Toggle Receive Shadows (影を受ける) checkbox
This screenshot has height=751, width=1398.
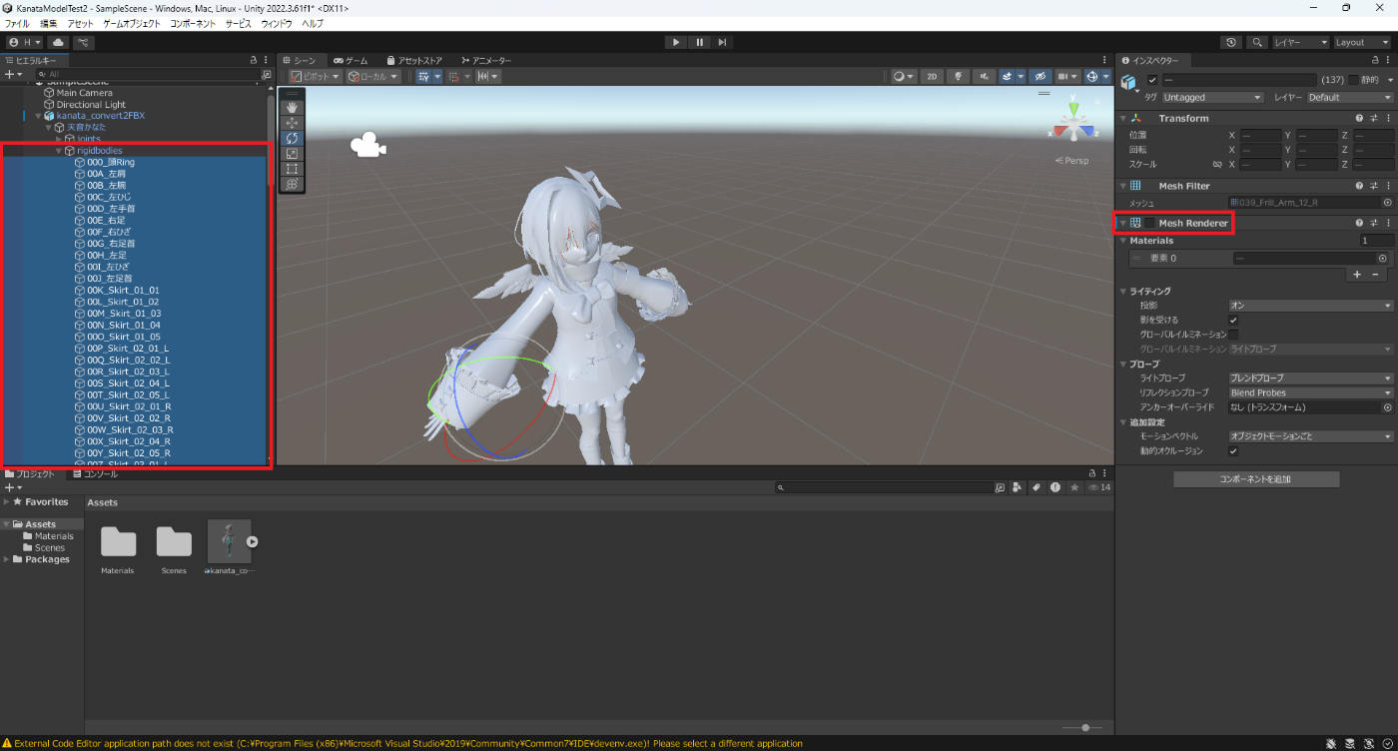coord(1233,320)
